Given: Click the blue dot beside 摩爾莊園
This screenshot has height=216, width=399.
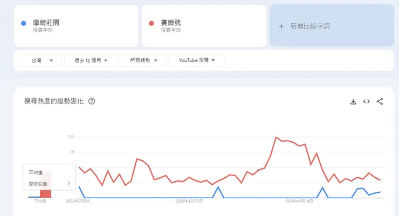Looking at the screenshot, I should coord(23,24).
